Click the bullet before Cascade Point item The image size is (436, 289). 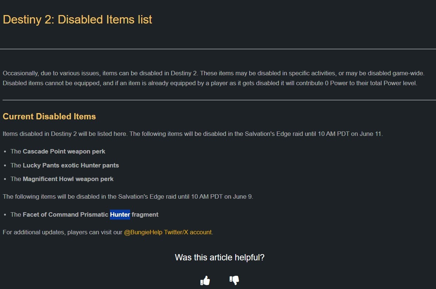(x=5, y=152)
